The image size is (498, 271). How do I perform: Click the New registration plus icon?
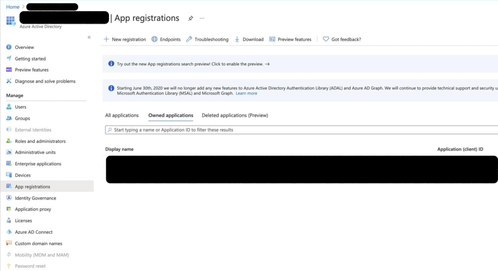click(x=106, y=39)
